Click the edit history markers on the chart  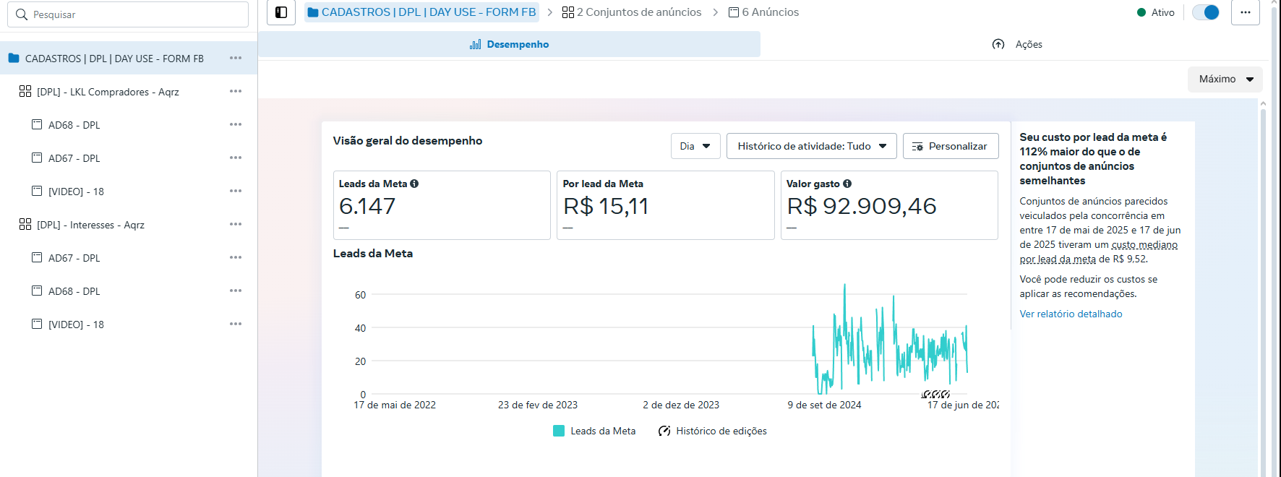coord(935,394)
